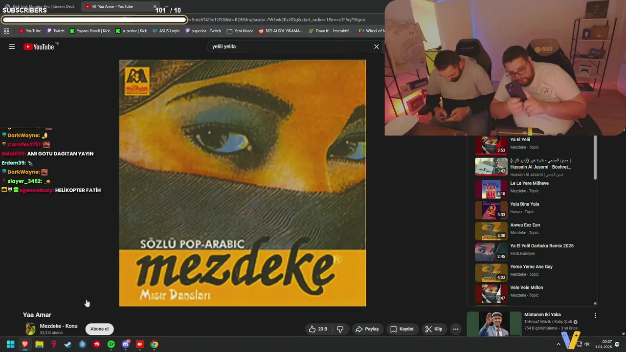Click the TaHmaZ Müzik / Katip Şadi channel

(x=548, y=322)
